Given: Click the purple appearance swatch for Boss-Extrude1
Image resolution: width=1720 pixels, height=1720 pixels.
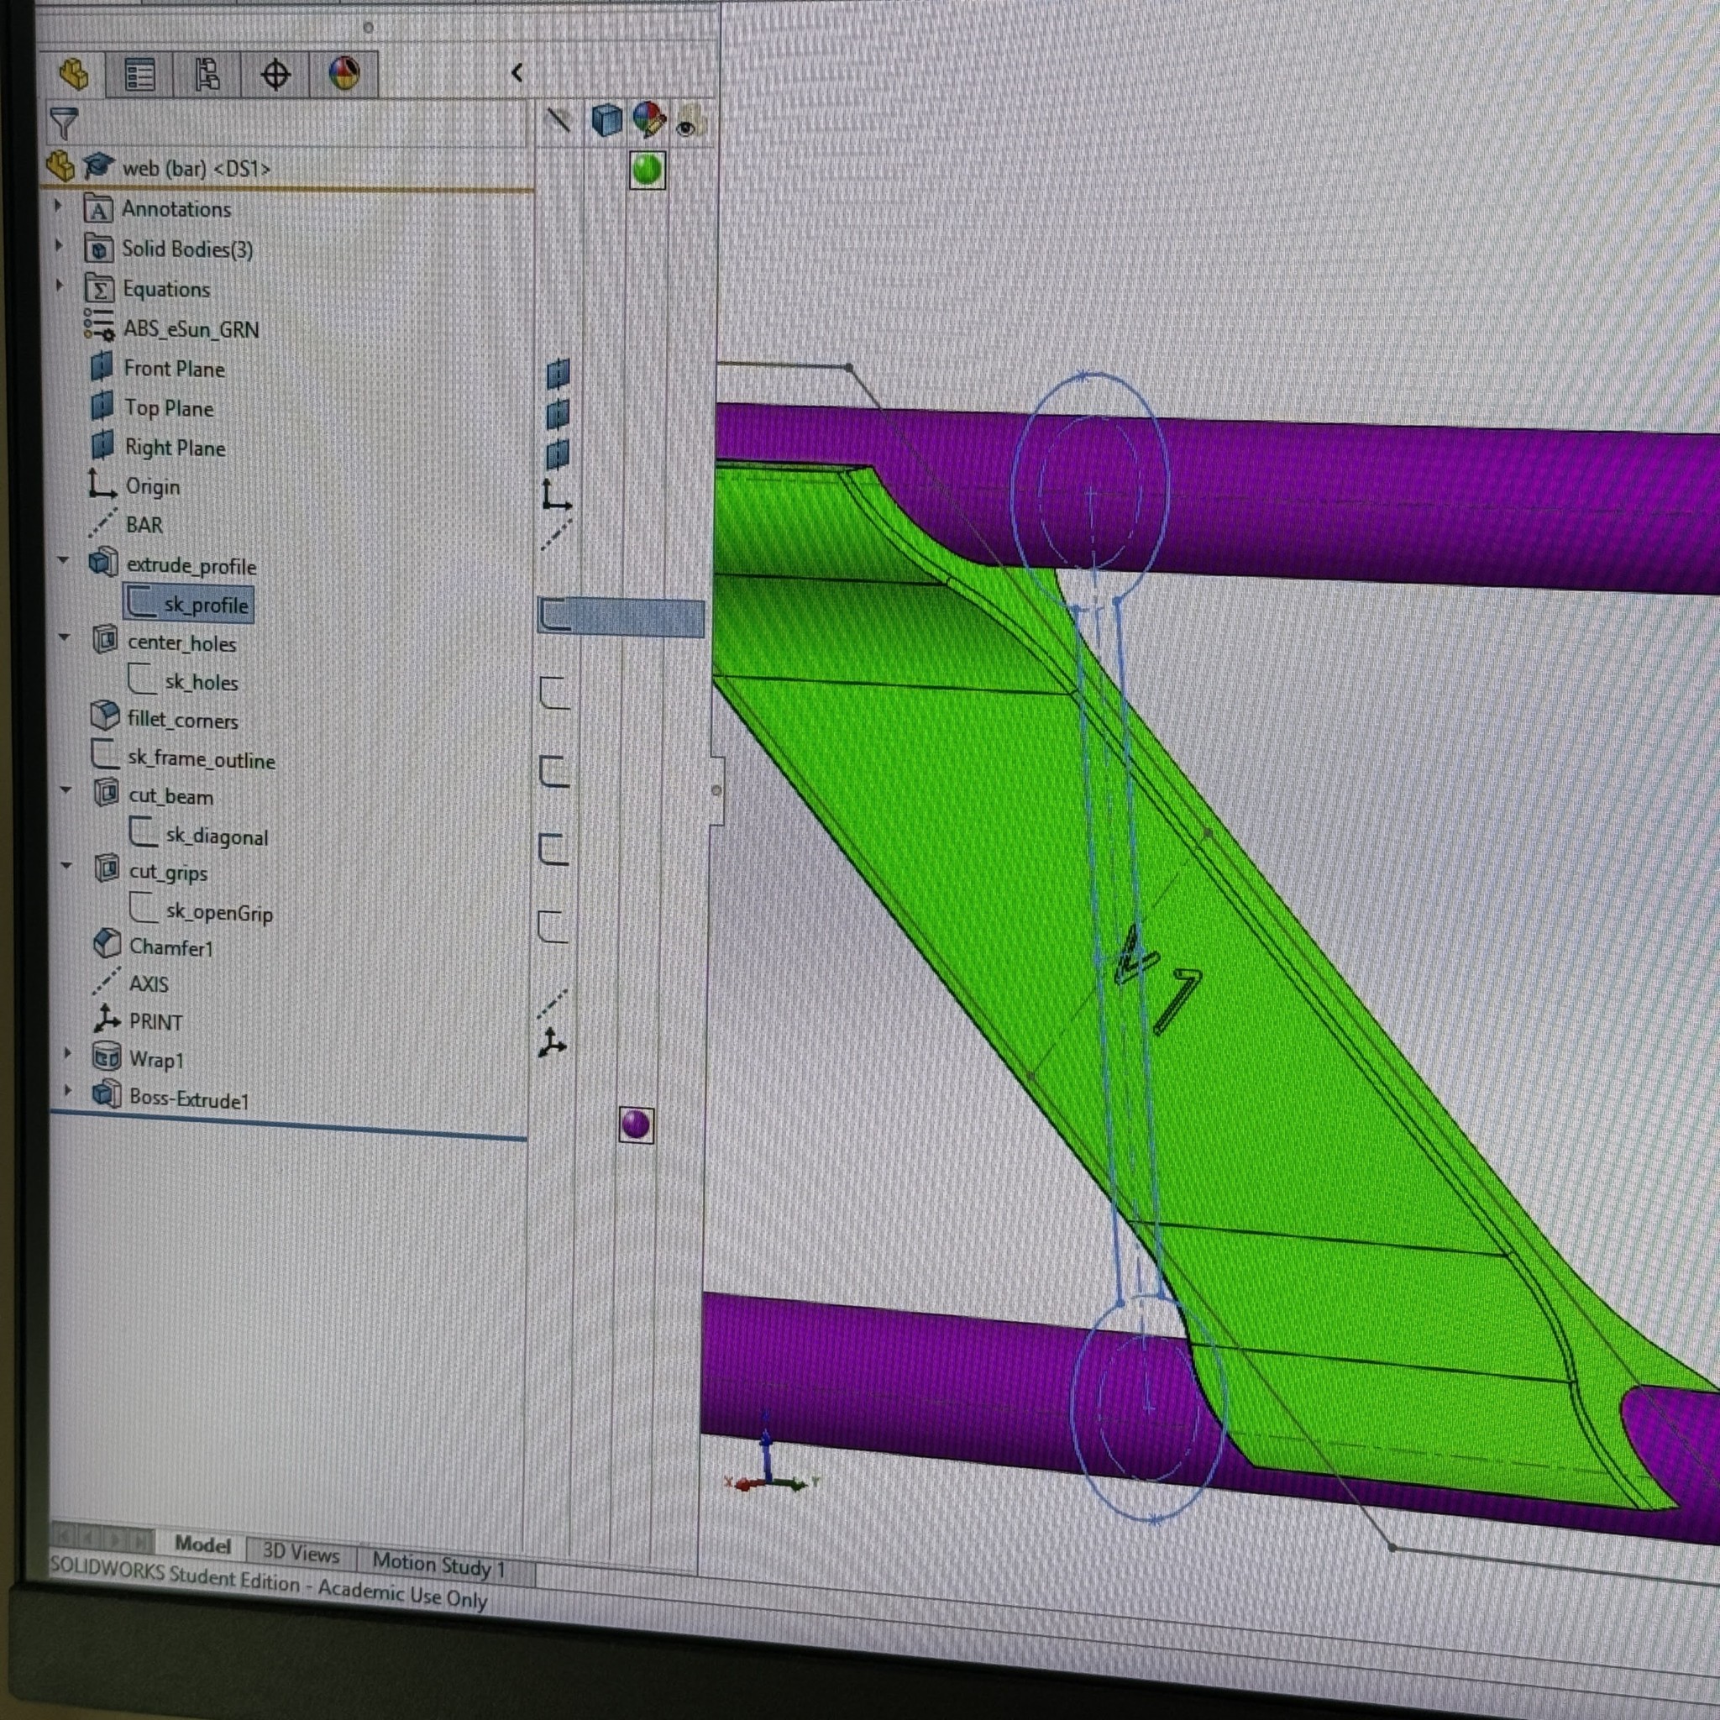Looking at the screenshot, I should (x=636, y=1125).
